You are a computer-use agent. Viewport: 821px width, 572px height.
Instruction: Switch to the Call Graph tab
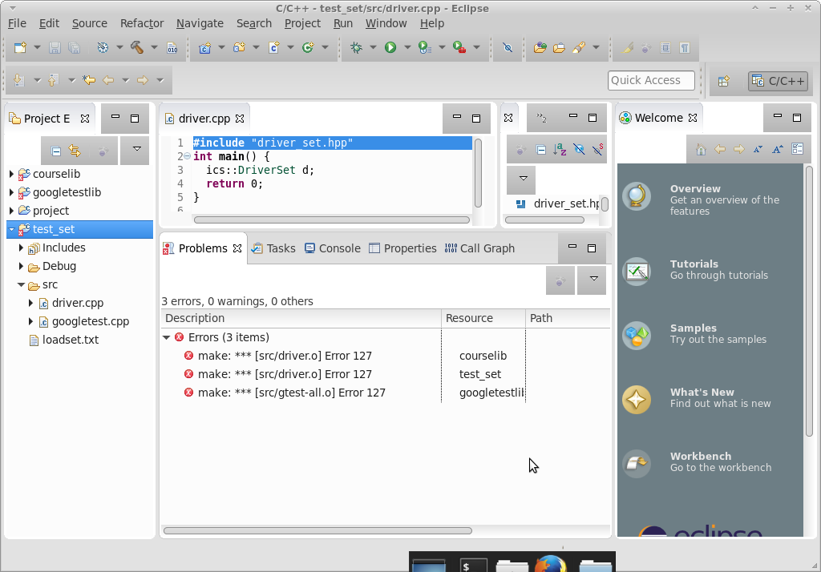point(479,248)
